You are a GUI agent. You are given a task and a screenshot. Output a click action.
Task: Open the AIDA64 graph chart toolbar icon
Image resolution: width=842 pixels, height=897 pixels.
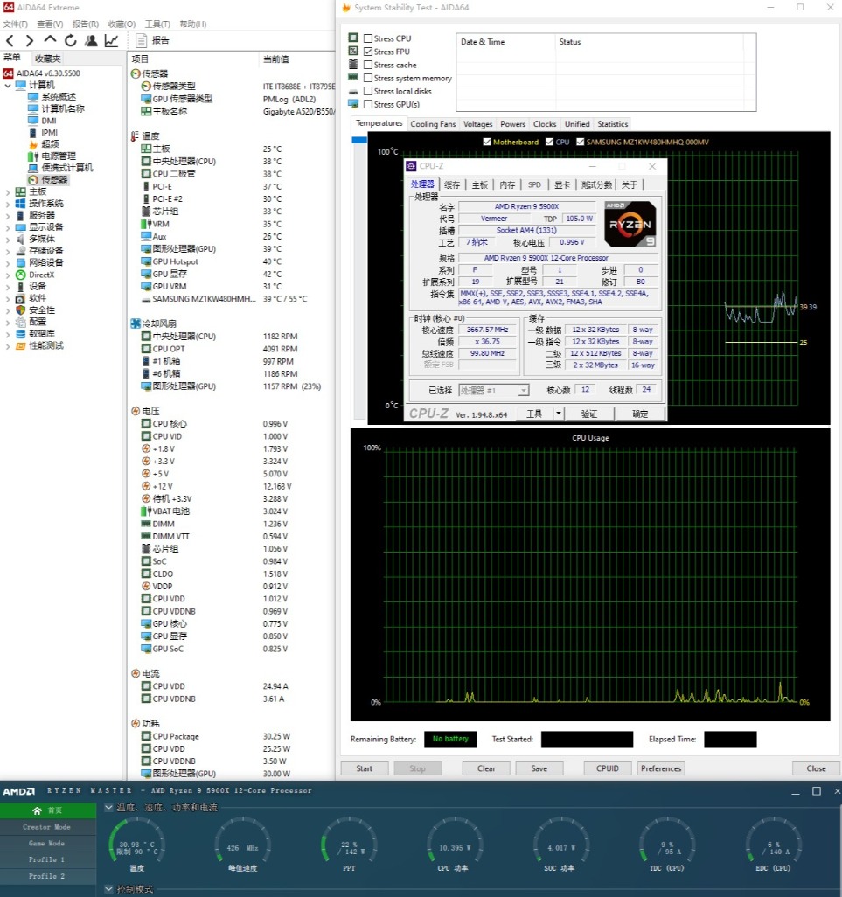112,40
